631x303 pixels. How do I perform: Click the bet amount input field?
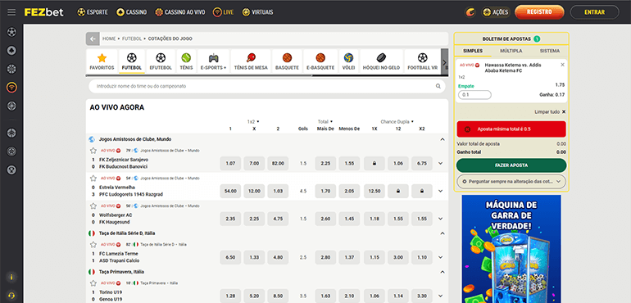click(x=474, y=95)
